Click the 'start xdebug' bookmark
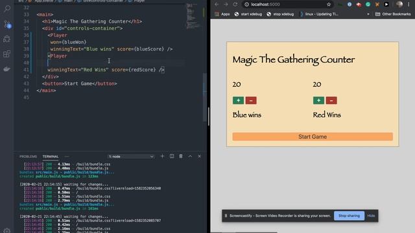The image size is (415, 233). (248, 14)
